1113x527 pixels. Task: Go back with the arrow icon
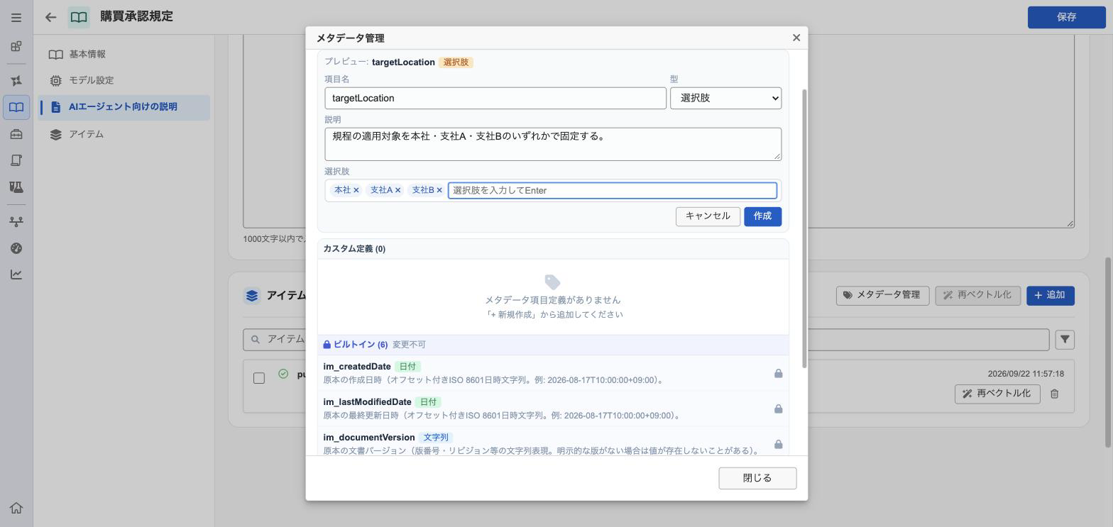coord(50,17)
